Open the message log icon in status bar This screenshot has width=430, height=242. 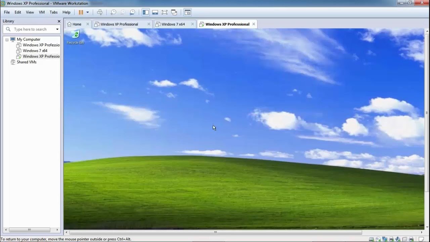click(422, 239)
